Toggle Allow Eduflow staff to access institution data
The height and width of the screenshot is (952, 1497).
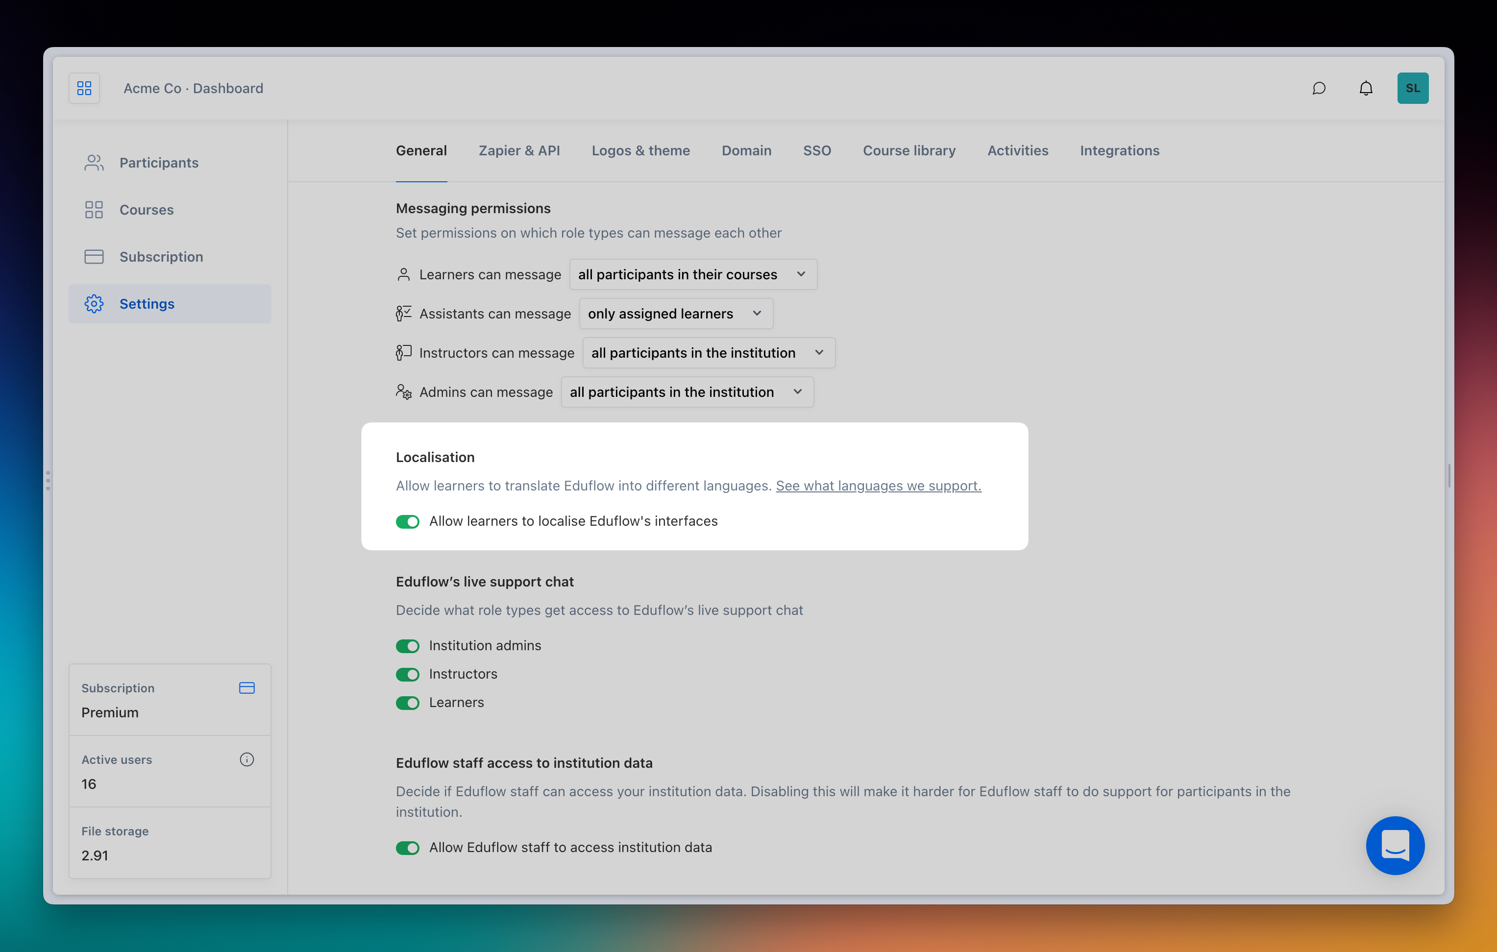(x=408, y=848)
